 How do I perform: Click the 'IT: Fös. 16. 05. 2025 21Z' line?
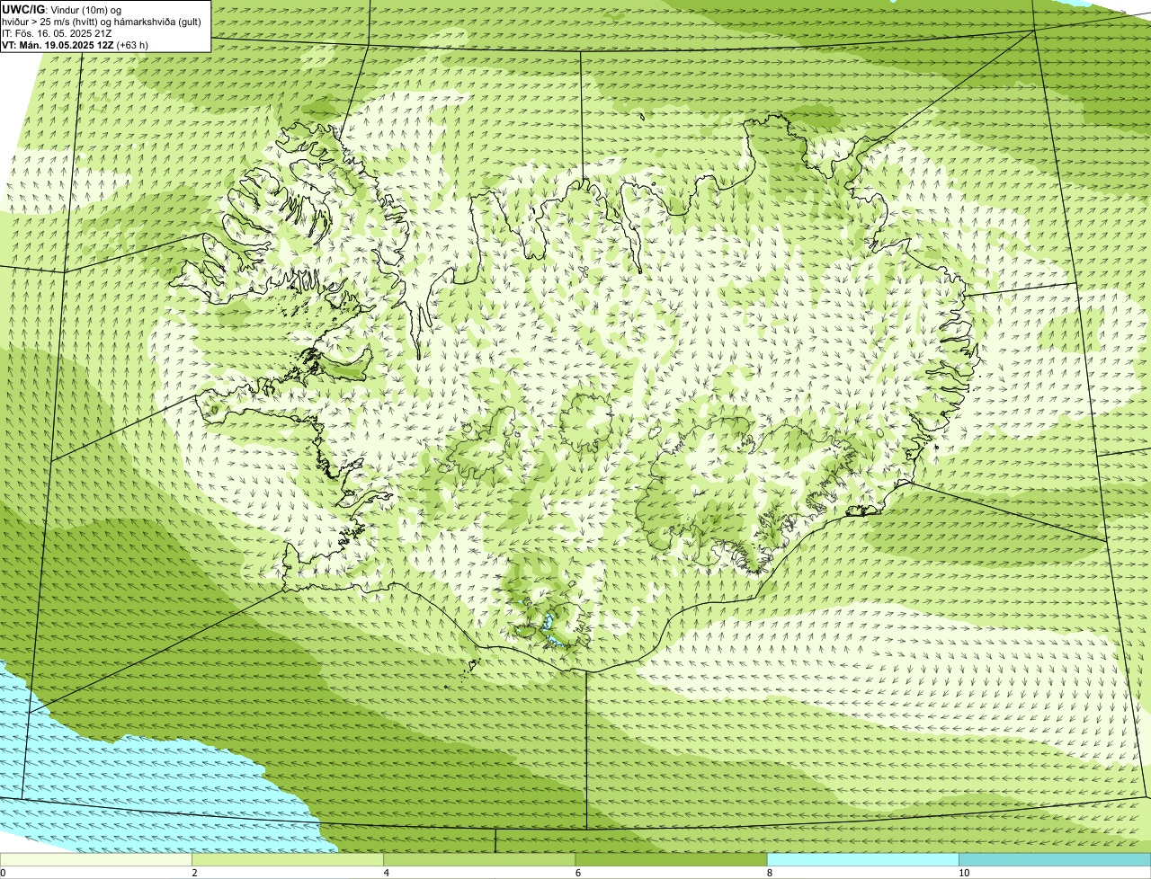coord(57,33)
